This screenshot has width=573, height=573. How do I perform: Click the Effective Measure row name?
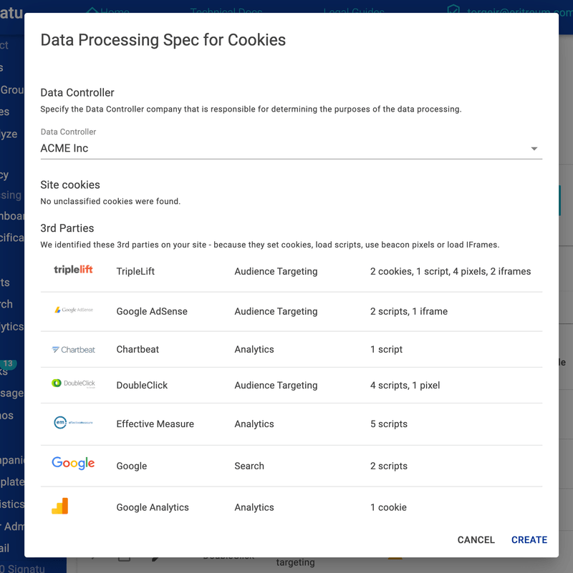click(155, 424)
